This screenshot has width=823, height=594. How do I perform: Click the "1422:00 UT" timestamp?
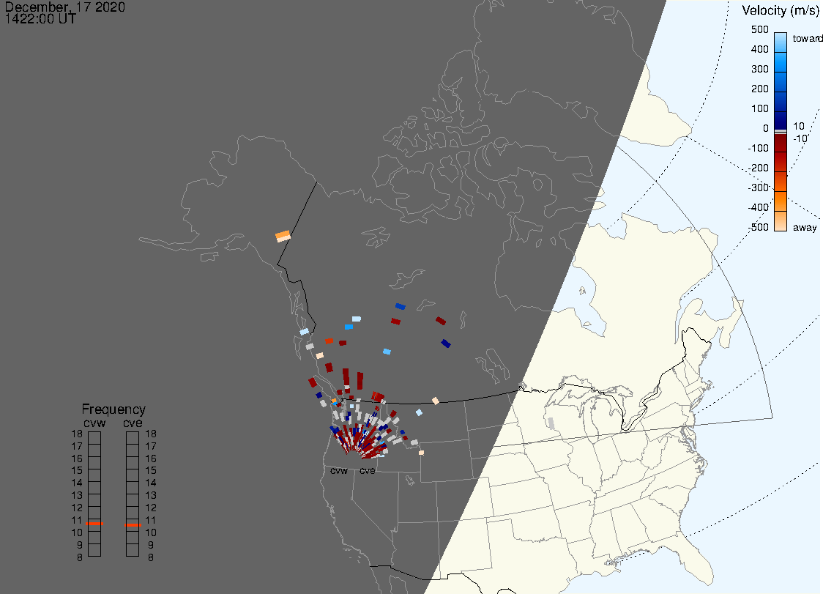click(x=40, y=19)
